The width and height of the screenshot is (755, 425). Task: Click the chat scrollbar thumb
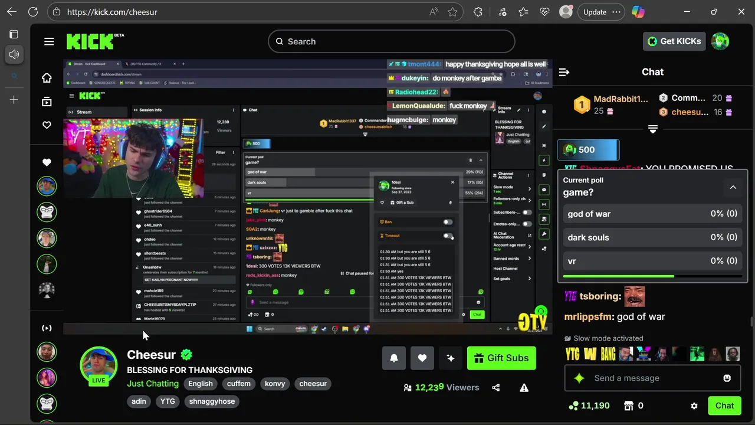tap(751, 322)
